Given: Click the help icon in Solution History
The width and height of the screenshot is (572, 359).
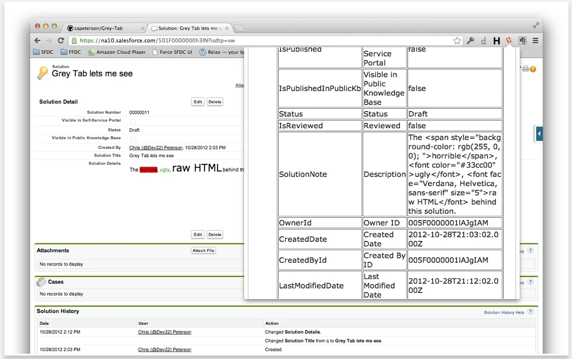Looking at the screenshot, I should click(x=530, y=312).
